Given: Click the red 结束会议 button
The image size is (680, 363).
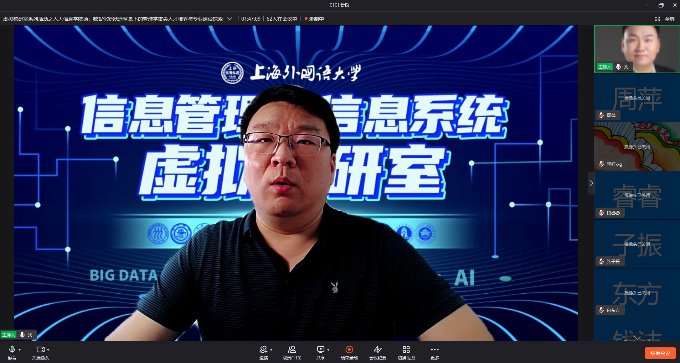Looking at the screenshot, I should pyautogui.click(x=660, y=353).
